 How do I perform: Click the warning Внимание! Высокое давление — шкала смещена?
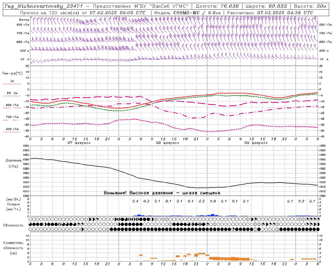(162, 193)
